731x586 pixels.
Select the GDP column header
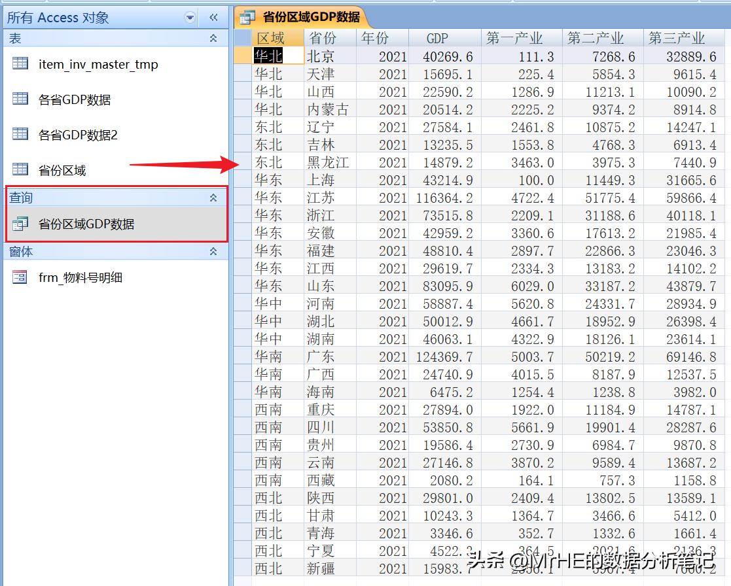[x=438, y=39]
